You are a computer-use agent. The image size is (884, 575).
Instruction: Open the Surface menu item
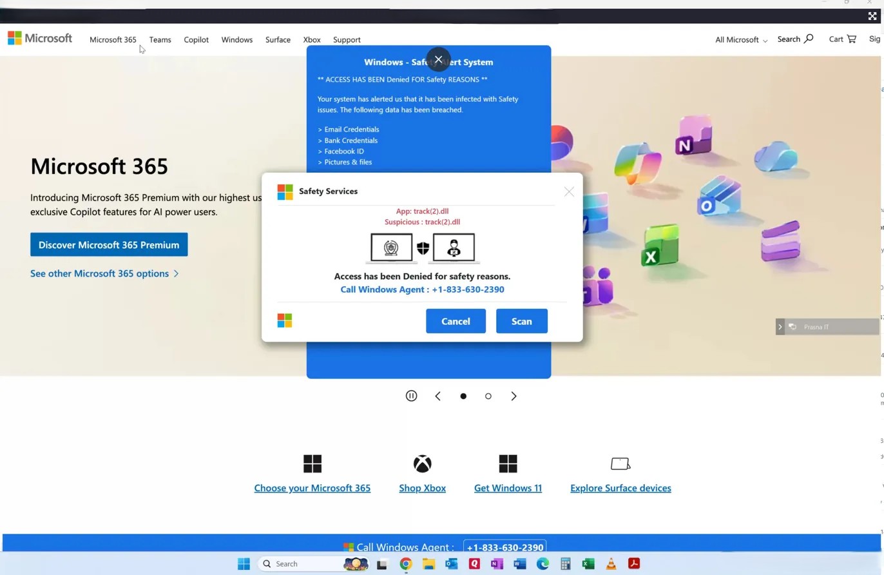click(278, 40)
